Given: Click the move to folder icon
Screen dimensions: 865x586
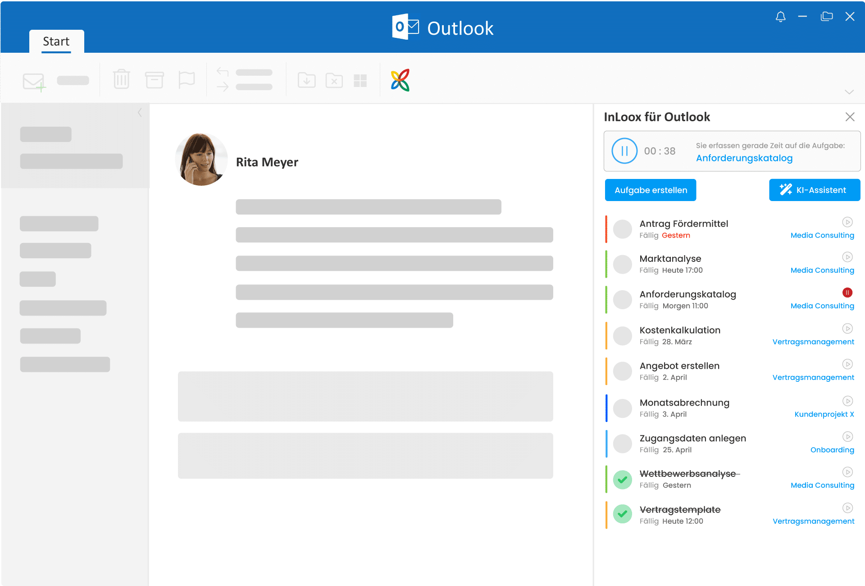Looking at the screenshot, I should click(306, 80).
